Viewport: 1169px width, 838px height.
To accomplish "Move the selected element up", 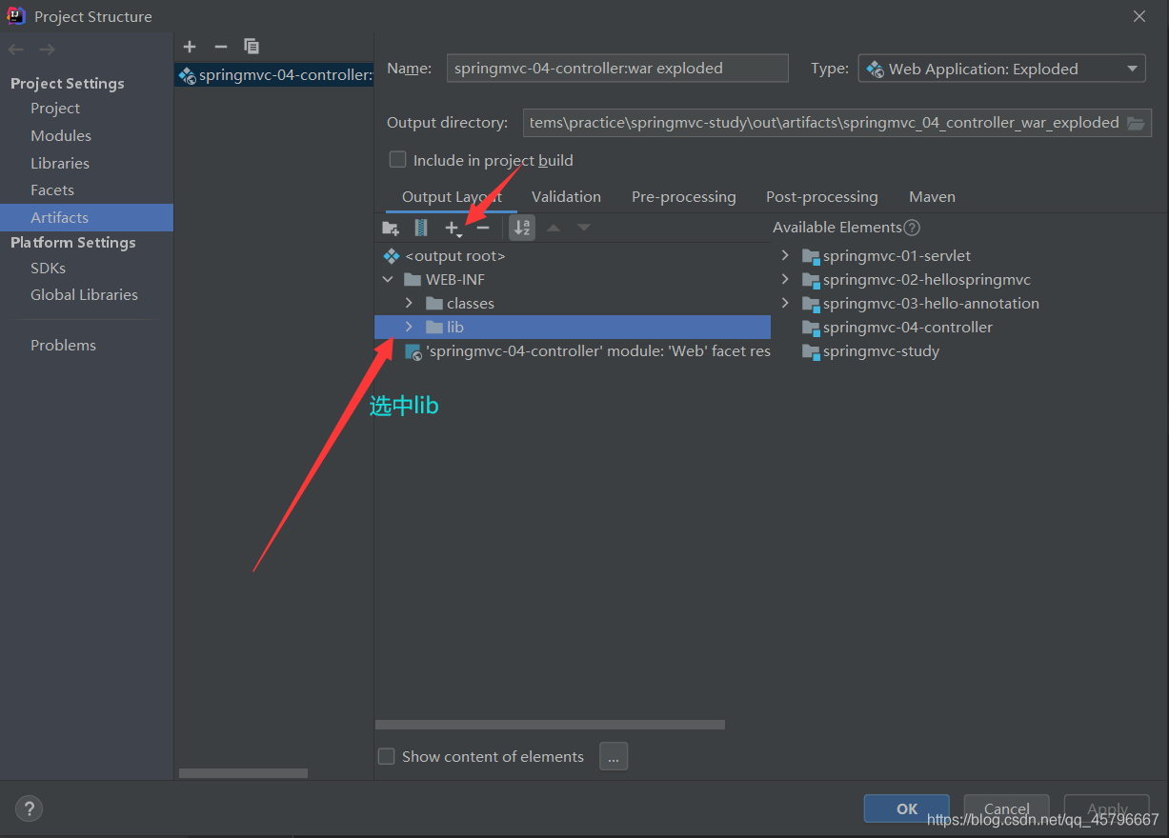I will 554,228.
